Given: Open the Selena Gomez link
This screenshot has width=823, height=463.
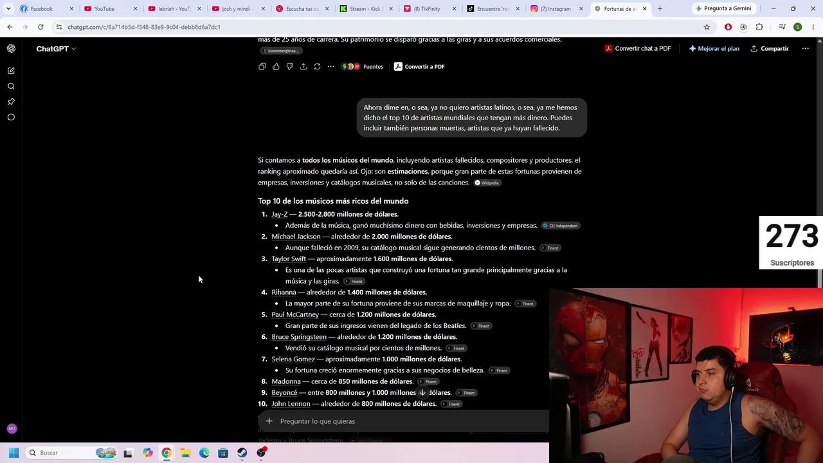Looking at the screenshot, I should click(293, 359).
